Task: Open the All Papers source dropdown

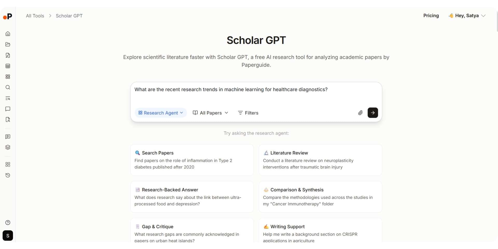Action: pyautogui.click(x=210, y=113)
